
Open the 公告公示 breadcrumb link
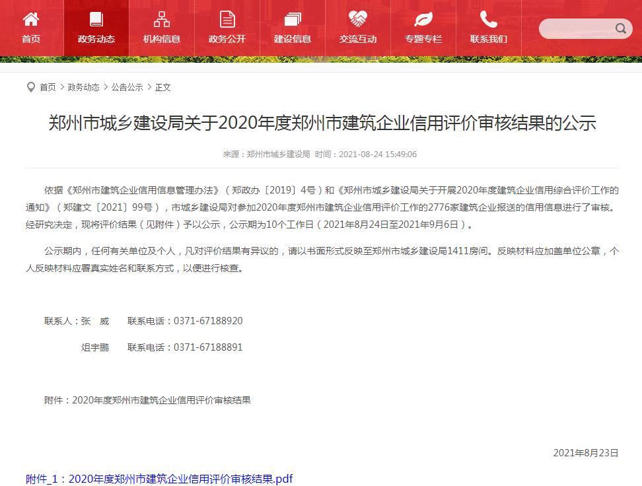[x=127, y=87]
